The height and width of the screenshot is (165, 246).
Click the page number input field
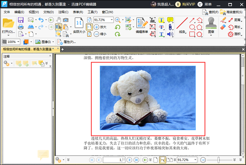[114, 160]
